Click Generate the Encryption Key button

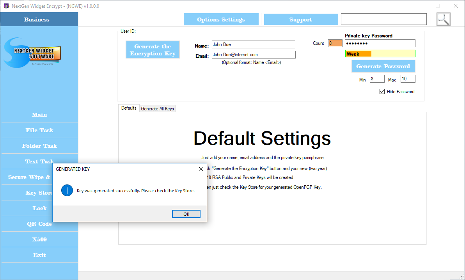click(153, 50)
